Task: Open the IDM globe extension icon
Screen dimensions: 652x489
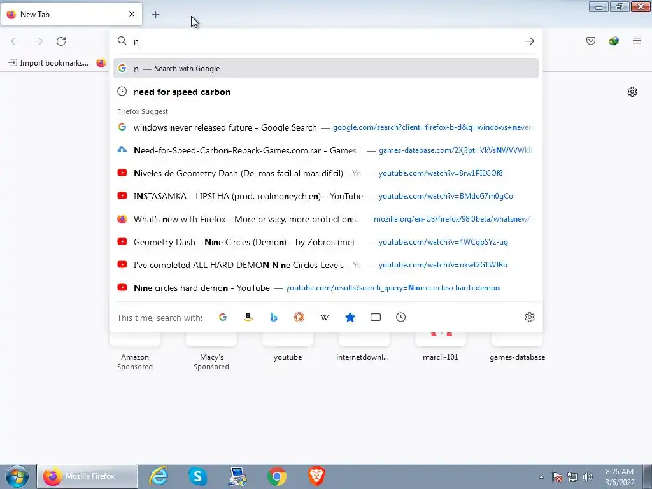Action: pyautogui.click(x=614, y=41)
